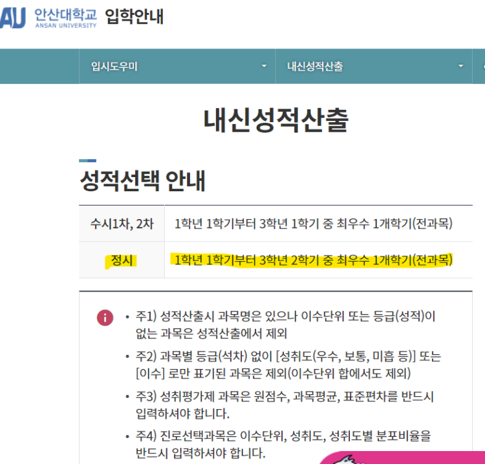This screenshot has width=485, height=464.
Task: Click note 주3) about 원점수, 과목평균
Action: click(285, 405)
